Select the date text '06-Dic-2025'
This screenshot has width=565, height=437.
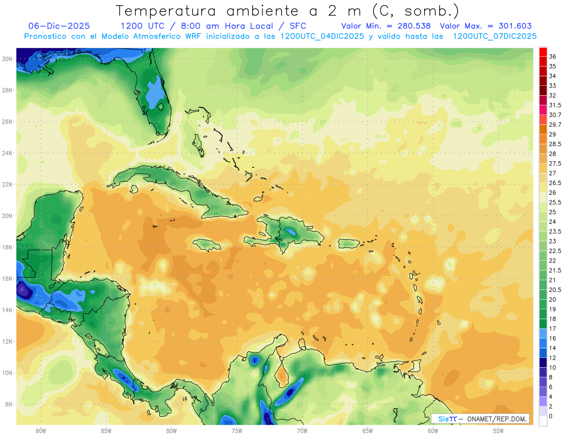pyautogui.click(x=59, y=26)
